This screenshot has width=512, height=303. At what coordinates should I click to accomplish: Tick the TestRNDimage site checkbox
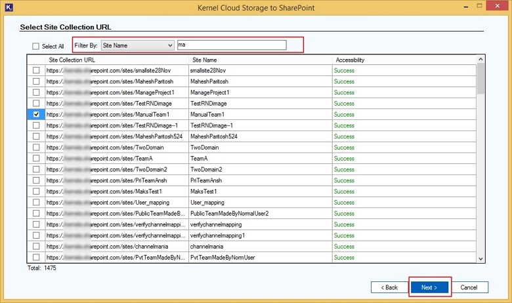(x=36, y=104)
